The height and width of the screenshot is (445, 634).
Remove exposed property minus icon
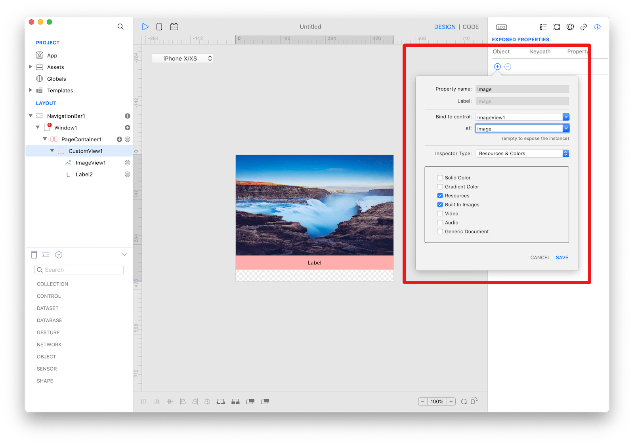pyautogui.click(x=508, y=67)
